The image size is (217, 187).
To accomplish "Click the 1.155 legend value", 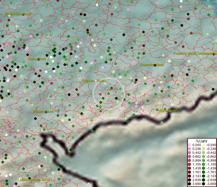I will (196, 164).
